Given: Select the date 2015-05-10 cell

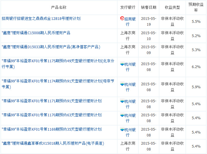Looking at the screenshot, I should (x=149, y=36).
